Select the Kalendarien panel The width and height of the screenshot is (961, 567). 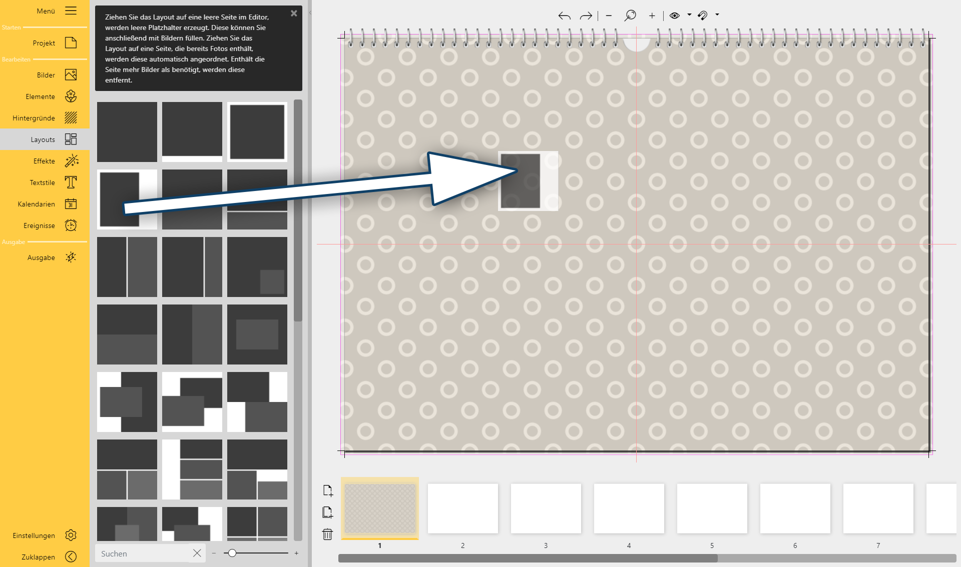pyautogui.click(x=36, y=203)
